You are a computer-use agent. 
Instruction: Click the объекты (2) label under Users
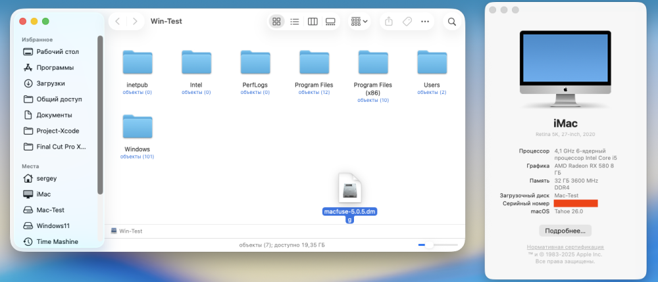tap(432, 92)
